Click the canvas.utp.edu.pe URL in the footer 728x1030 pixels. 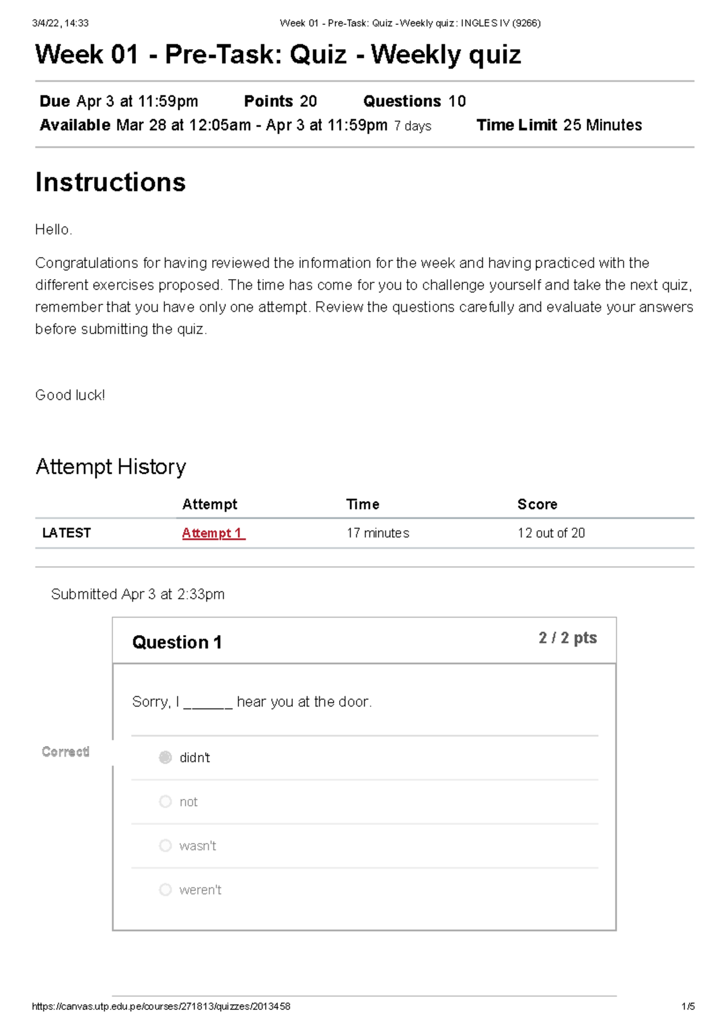pos(161,1006)
